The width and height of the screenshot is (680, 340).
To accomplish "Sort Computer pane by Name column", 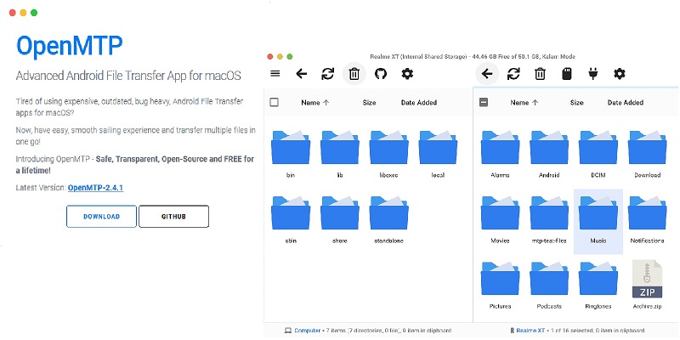I will click(315, 103).
